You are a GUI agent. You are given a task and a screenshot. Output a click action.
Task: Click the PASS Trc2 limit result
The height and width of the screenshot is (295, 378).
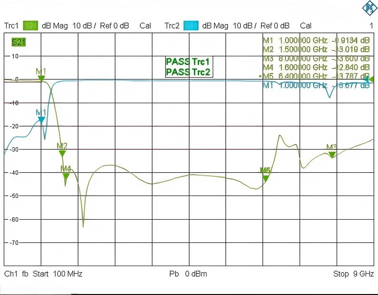(188, 72)
